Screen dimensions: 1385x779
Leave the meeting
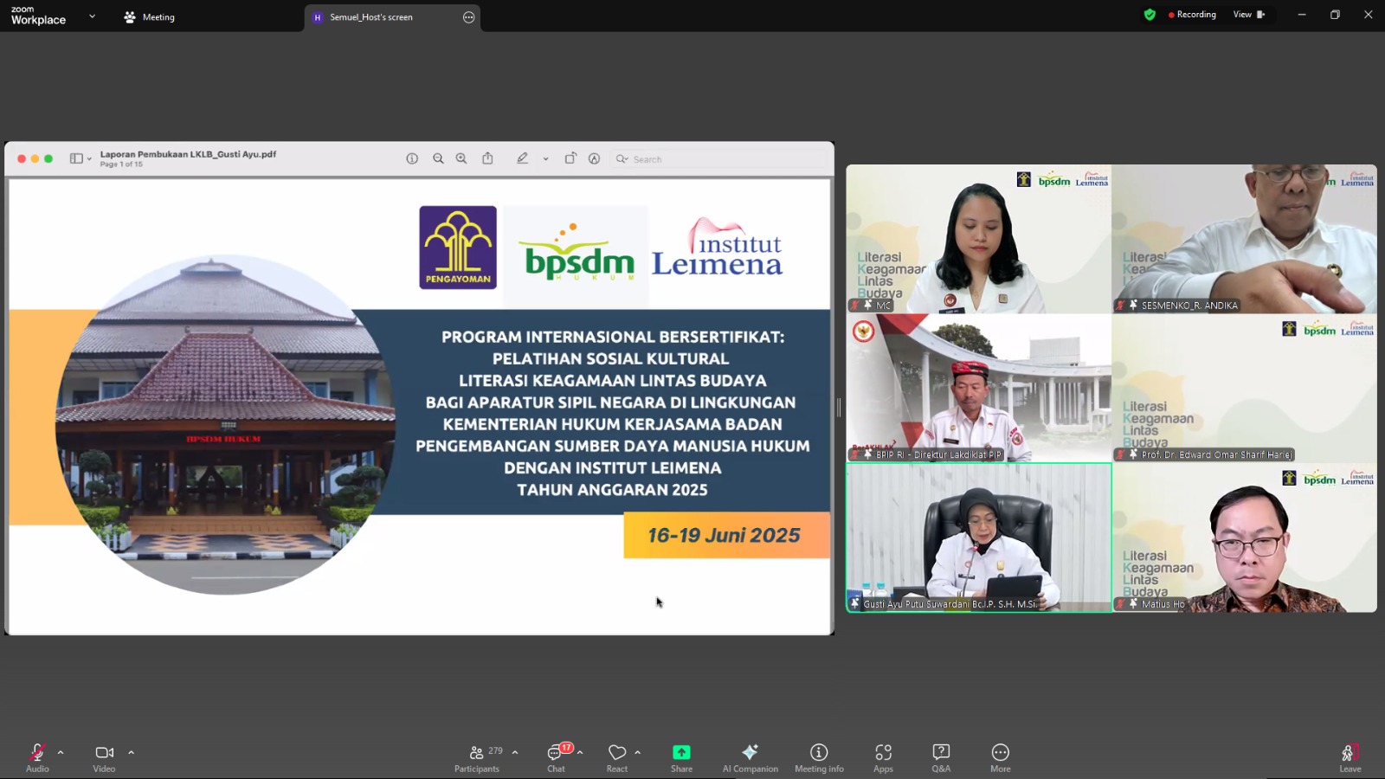[1350, 757]
